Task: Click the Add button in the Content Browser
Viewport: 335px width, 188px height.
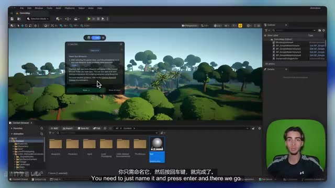Action: [x=54, y=128]
